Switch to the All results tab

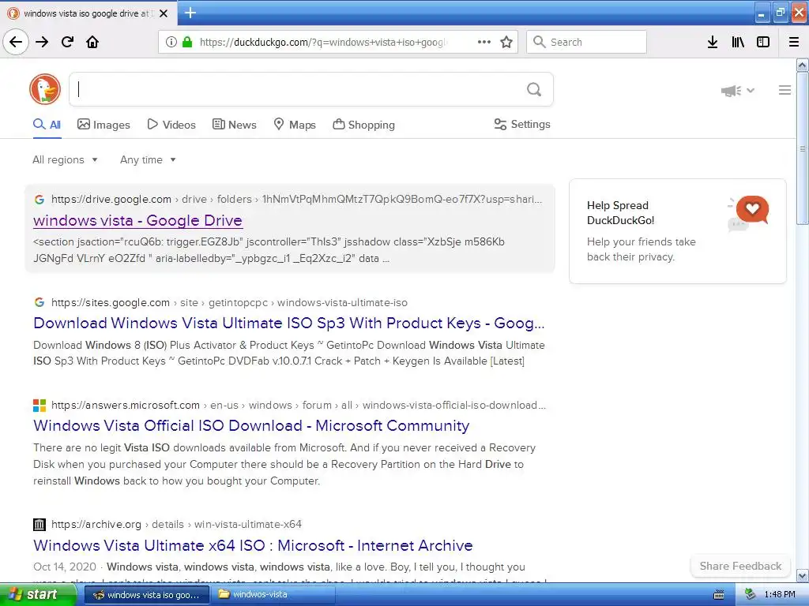(x=47, y=125)
